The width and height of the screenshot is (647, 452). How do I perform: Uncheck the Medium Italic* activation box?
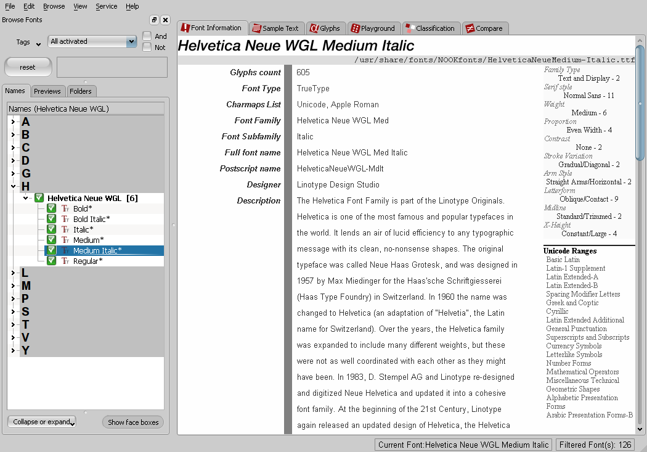pos(51,250)
